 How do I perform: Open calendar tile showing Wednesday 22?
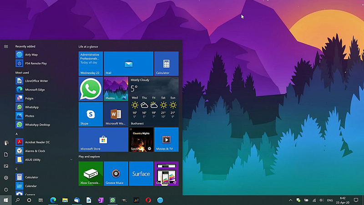(91, 64)
